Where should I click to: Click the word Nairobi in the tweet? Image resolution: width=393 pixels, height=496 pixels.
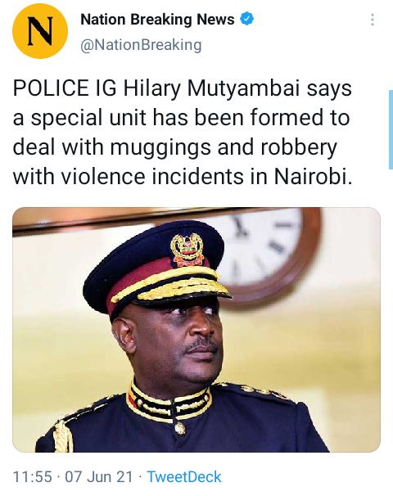[x=312, y=176]
